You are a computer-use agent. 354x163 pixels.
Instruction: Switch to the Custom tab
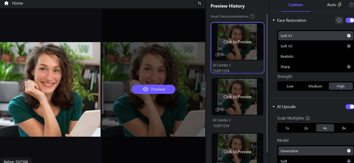(296, 5)
